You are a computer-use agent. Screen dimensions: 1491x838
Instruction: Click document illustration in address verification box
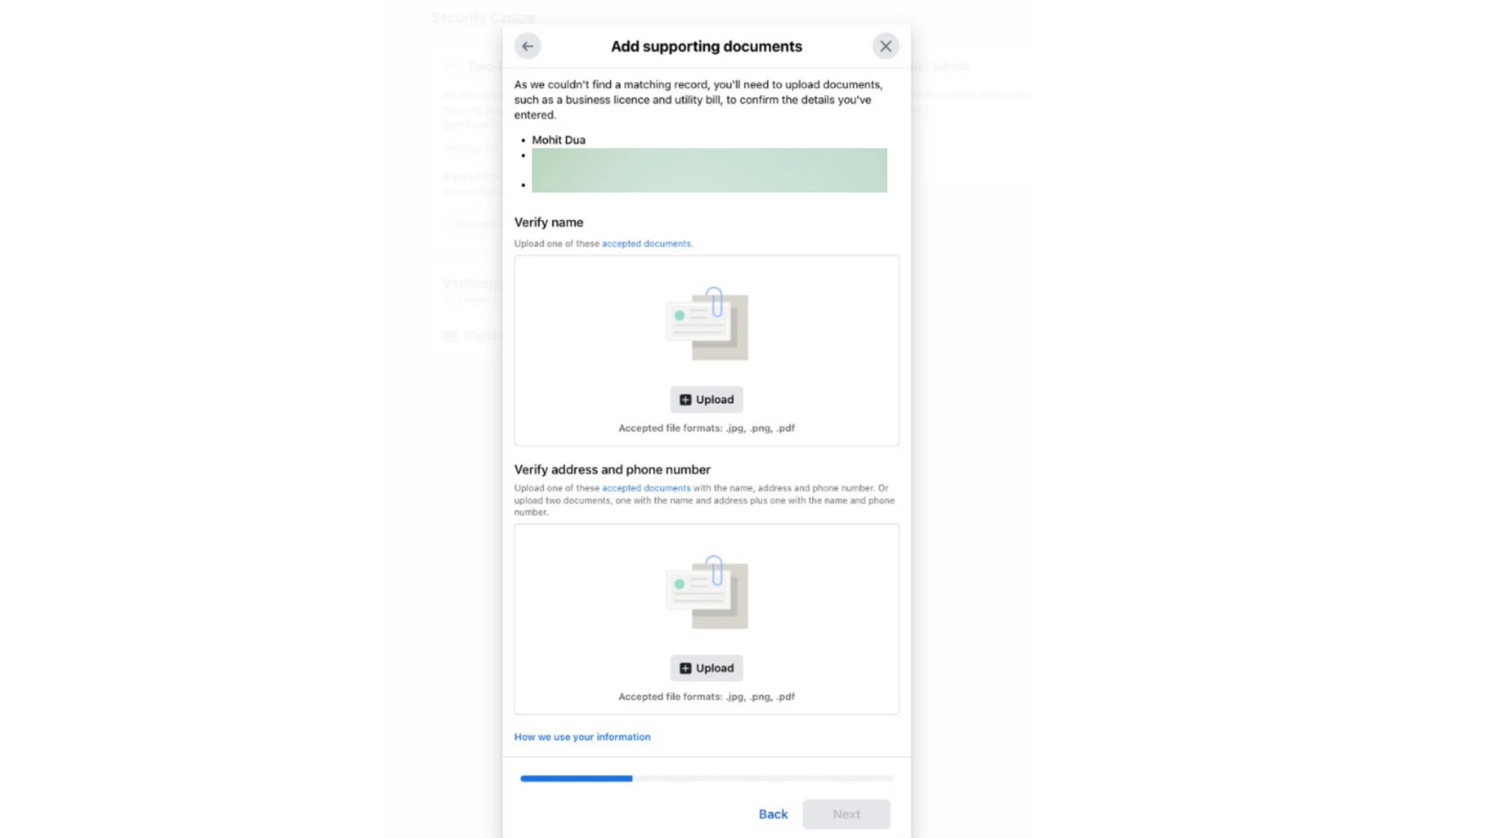point(706,593)
